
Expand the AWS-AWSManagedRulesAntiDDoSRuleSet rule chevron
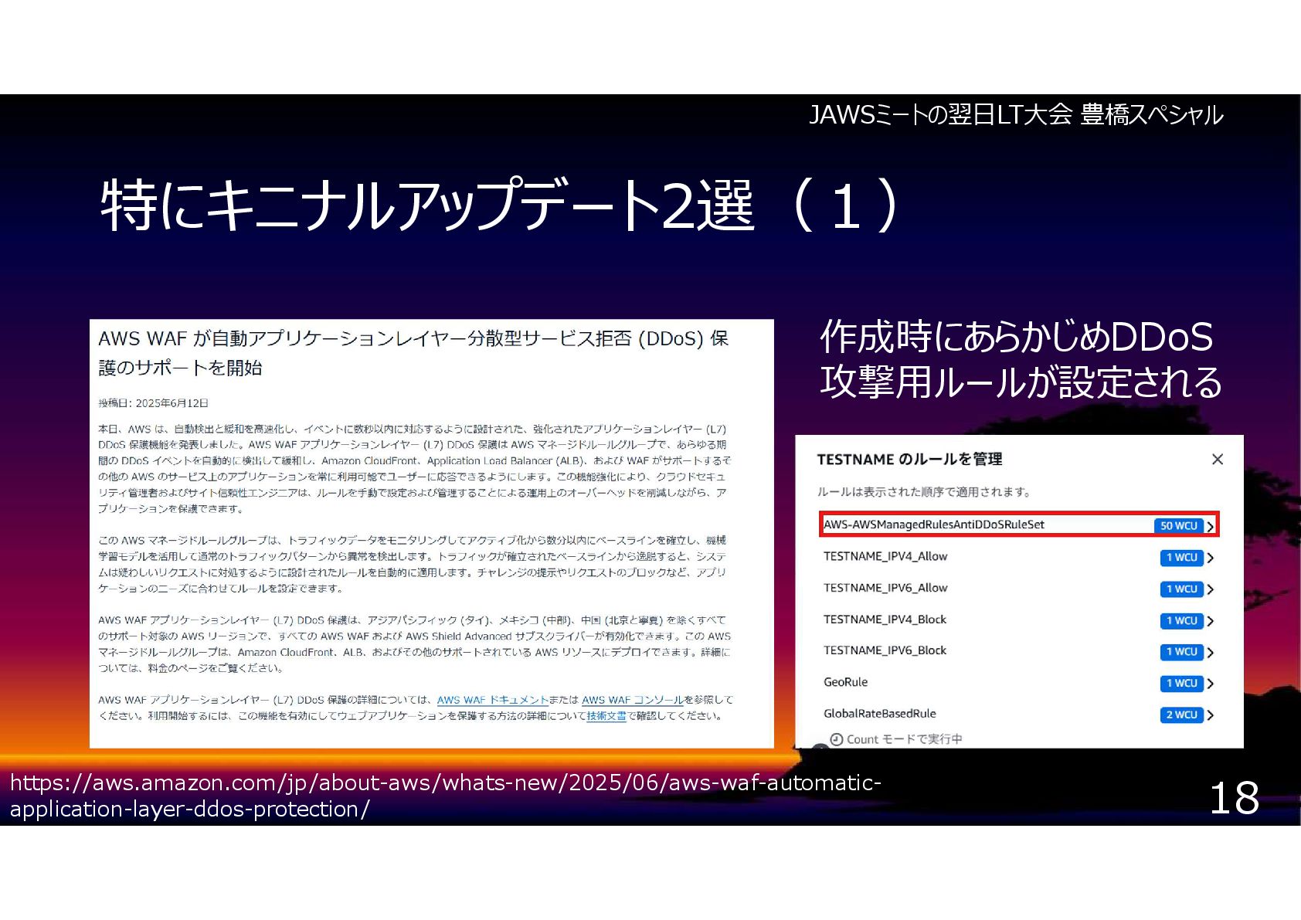(x=1211, y=526)
